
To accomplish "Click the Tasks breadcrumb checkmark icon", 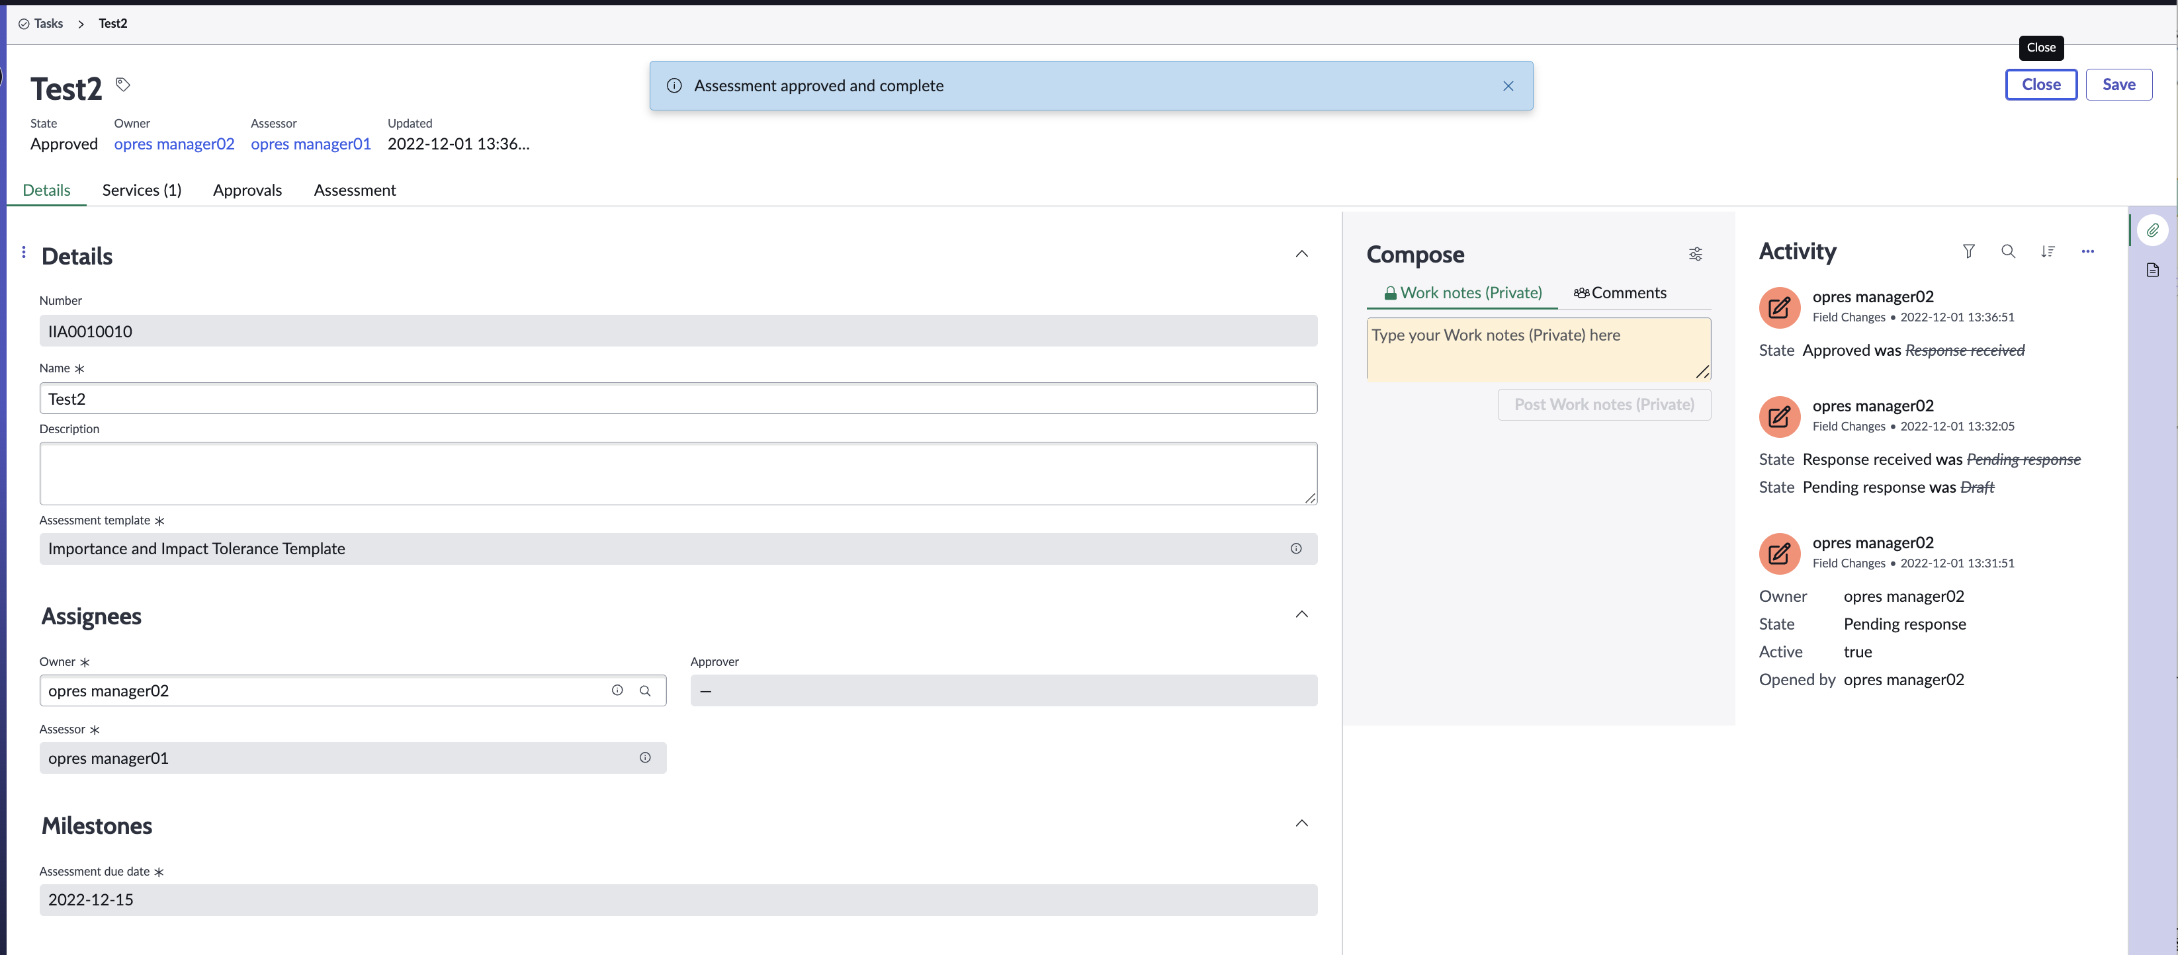I will pyautogui.click(x=24, y=24).
